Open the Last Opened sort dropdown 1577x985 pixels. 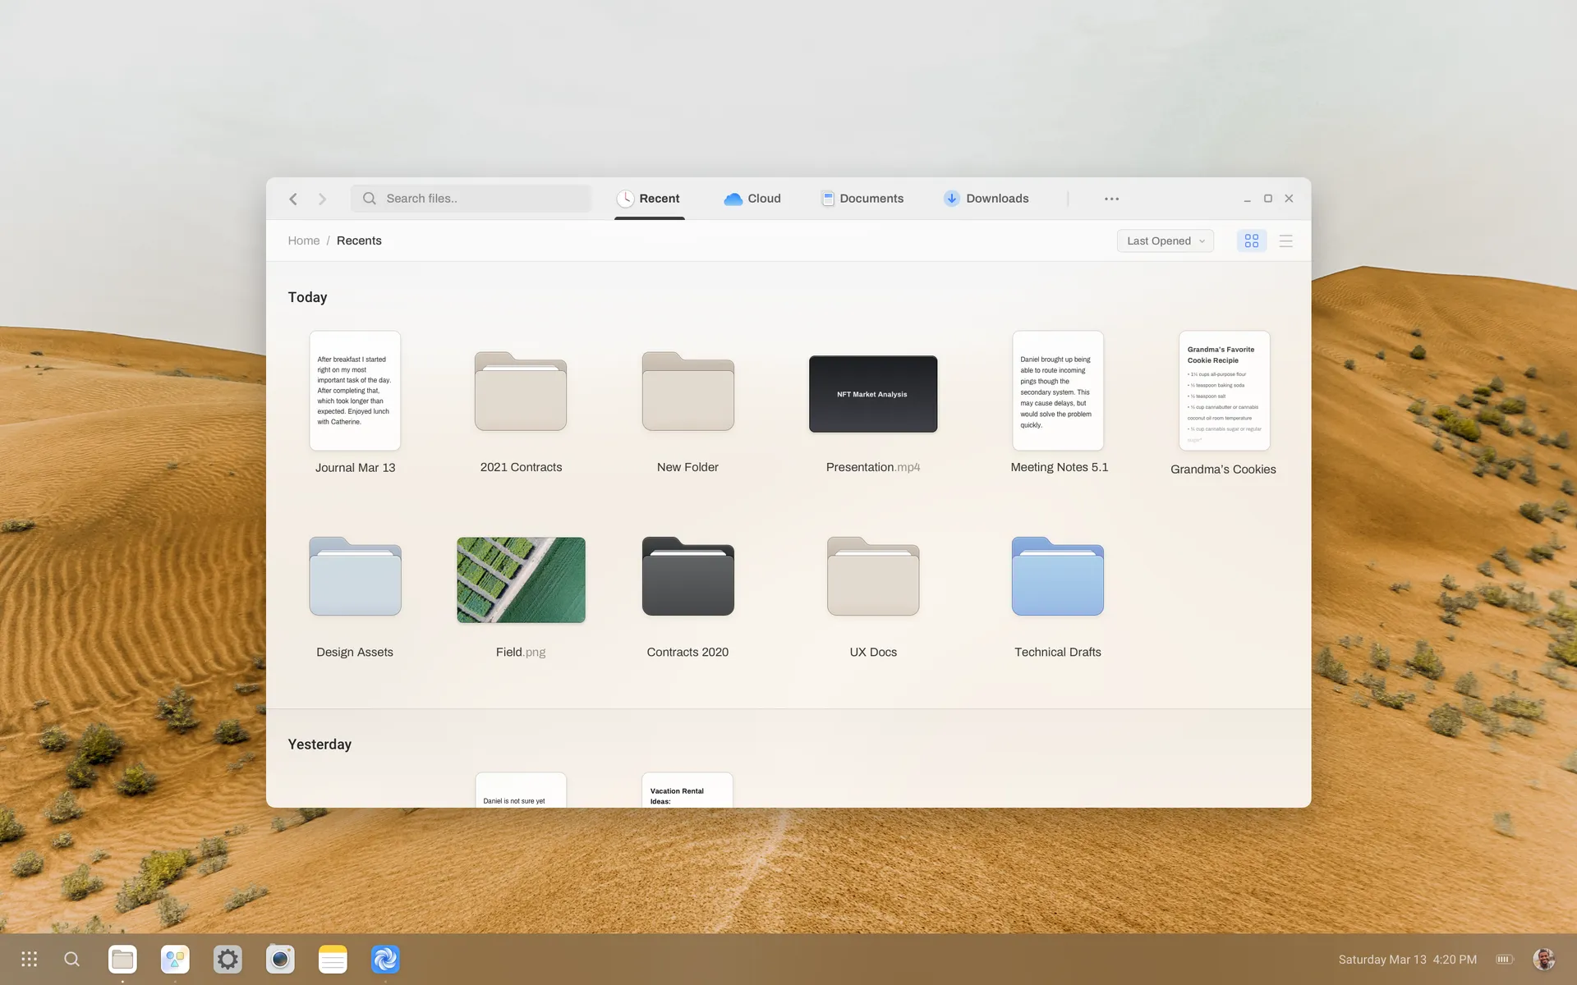coord(1165,241)
